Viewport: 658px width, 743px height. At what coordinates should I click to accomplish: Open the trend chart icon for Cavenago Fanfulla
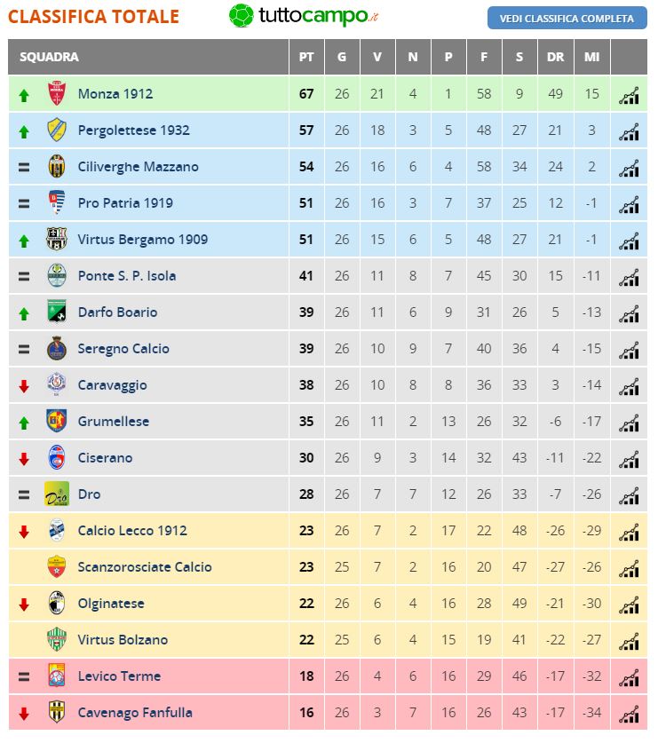click(x=629, y=713)
